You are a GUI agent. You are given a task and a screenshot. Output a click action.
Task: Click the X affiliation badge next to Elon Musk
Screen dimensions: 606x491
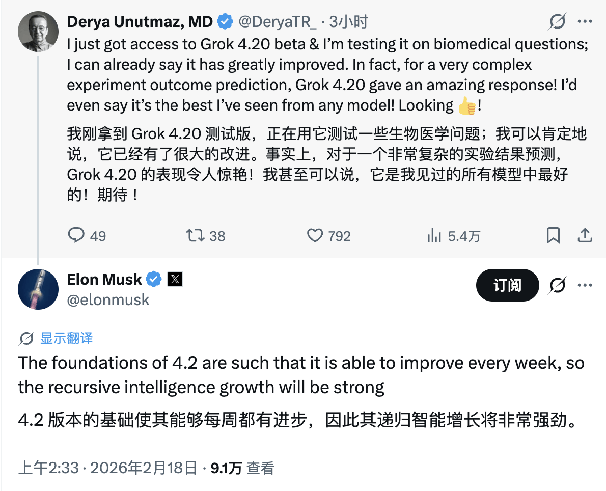(175, 279)
